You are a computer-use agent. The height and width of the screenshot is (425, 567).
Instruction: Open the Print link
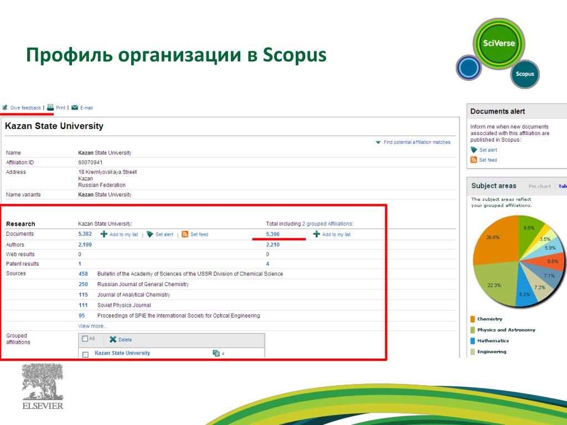[x=60, y=108]
